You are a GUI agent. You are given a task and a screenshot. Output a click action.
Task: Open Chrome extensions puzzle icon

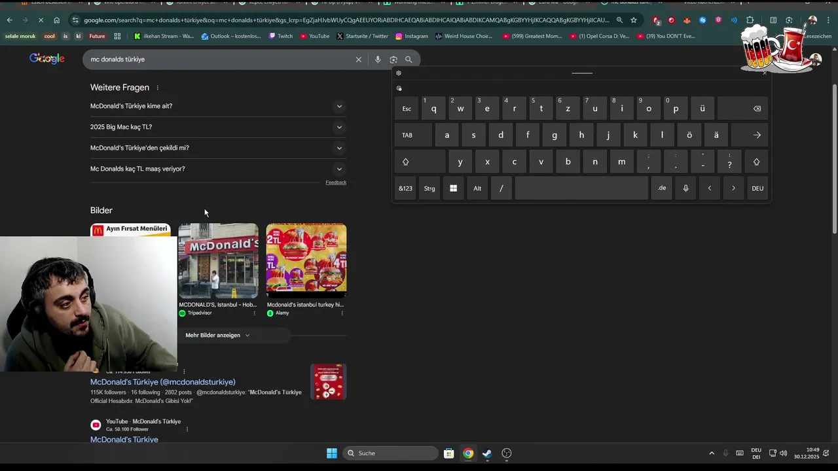click(750, 20)
